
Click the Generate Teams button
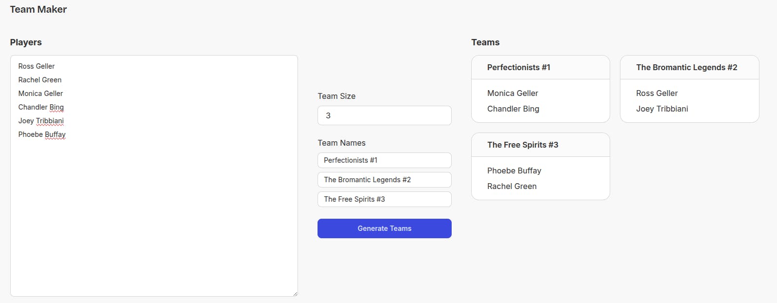click(x=384, y=228)
